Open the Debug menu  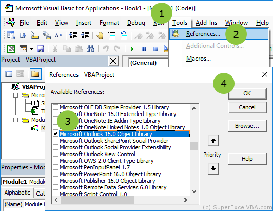point(136,23)
